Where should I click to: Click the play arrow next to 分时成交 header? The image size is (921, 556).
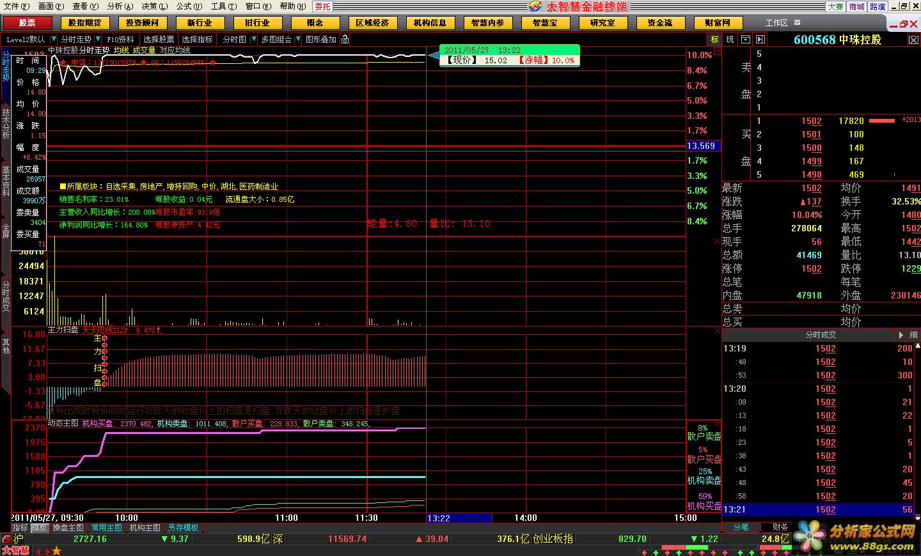(x=901, y=335)
